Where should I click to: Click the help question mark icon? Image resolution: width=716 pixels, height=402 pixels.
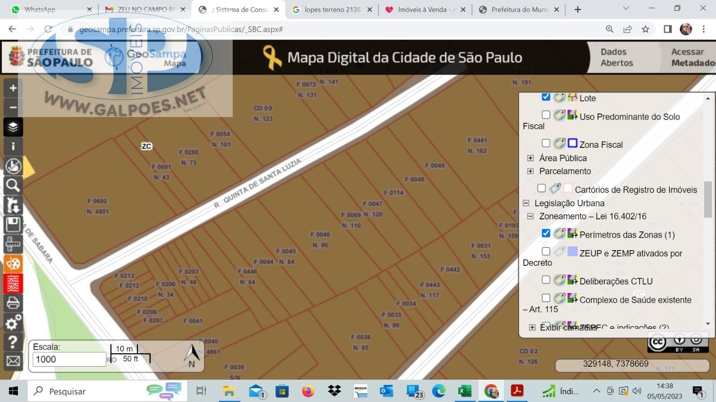coord(13,342)
